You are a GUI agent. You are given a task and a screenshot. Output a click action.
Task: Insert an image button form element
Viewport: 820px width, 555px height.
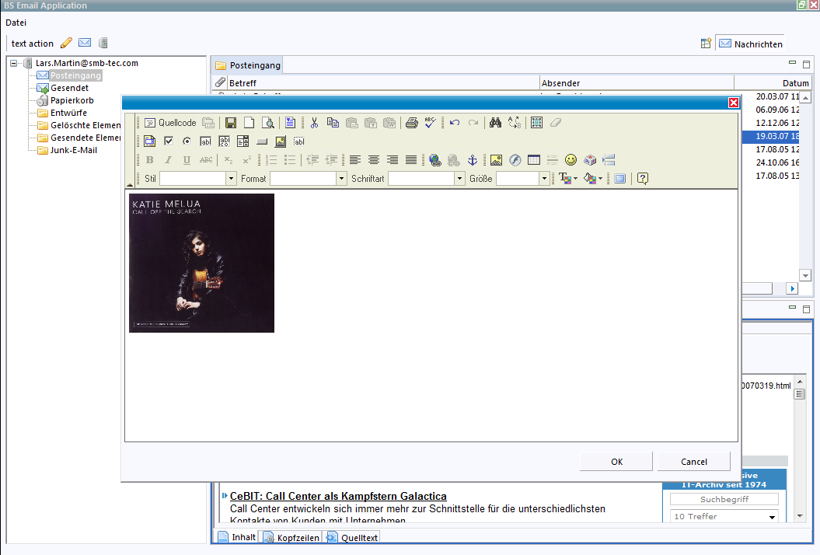pos(281,141)
